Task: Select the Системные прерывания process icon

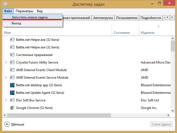Action: coord(12,55)
